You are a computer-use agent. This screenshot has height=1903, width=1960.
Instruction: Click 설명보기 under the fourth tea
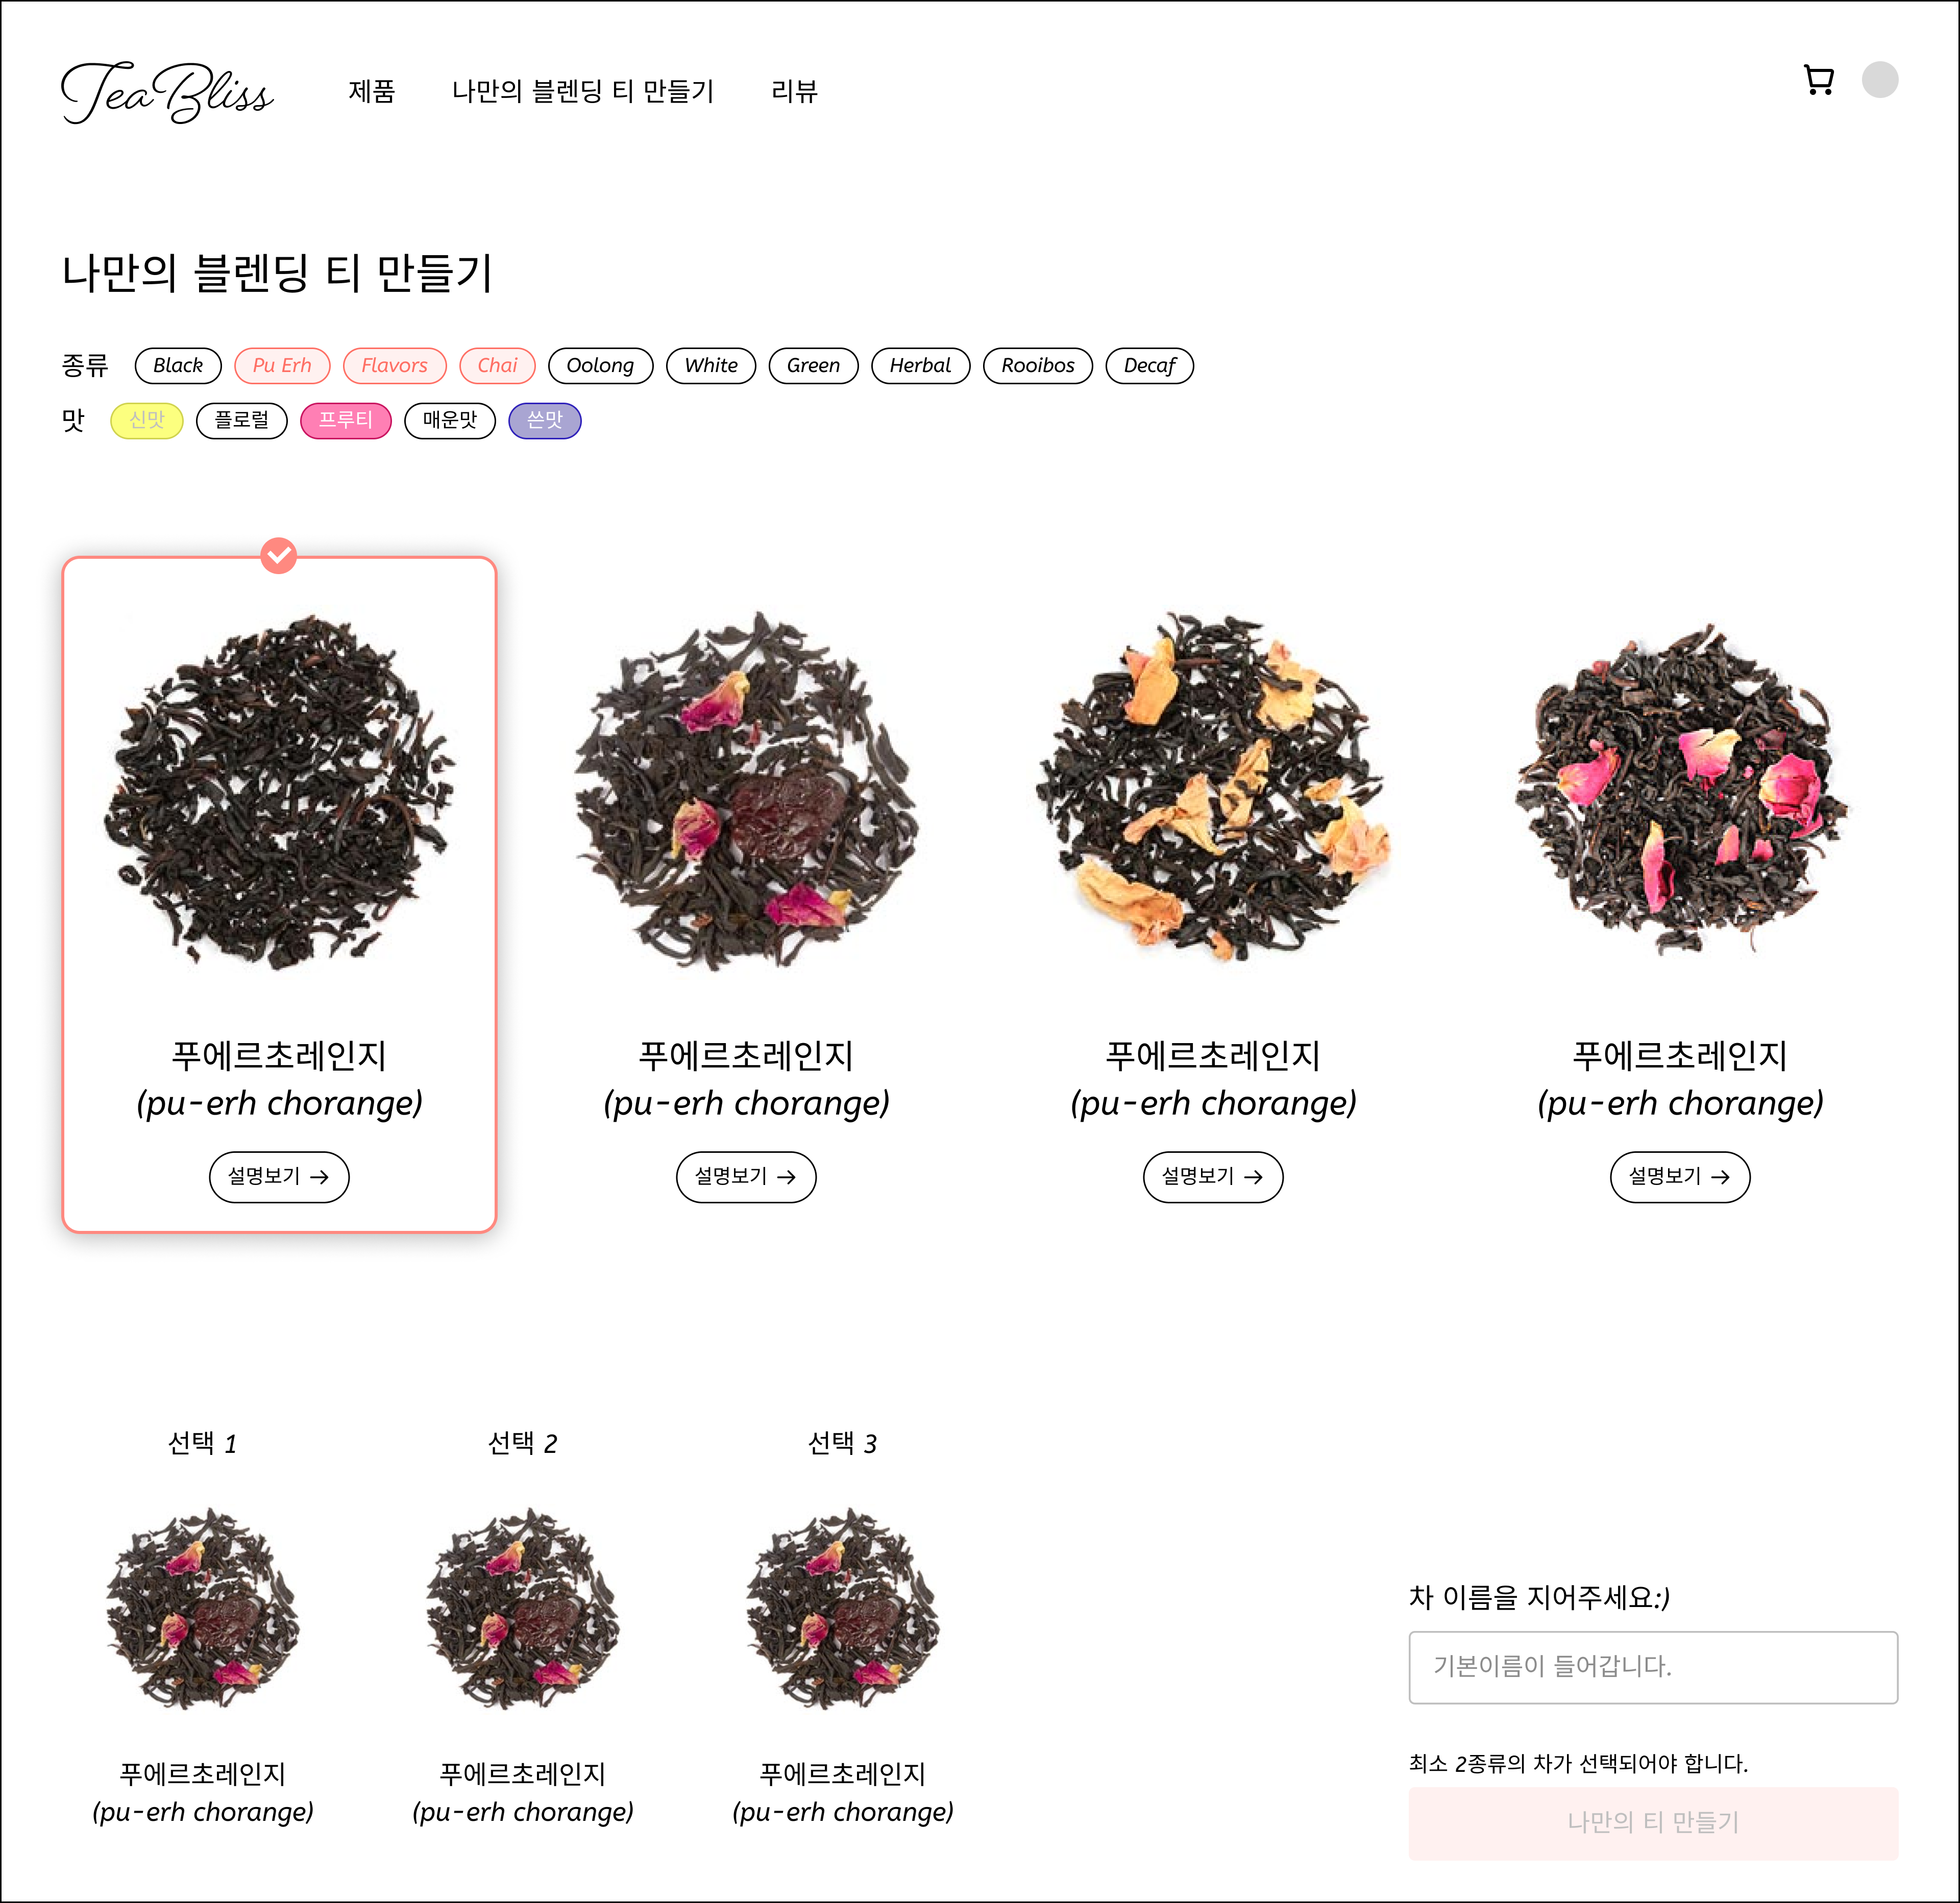coord(1680,1177)
